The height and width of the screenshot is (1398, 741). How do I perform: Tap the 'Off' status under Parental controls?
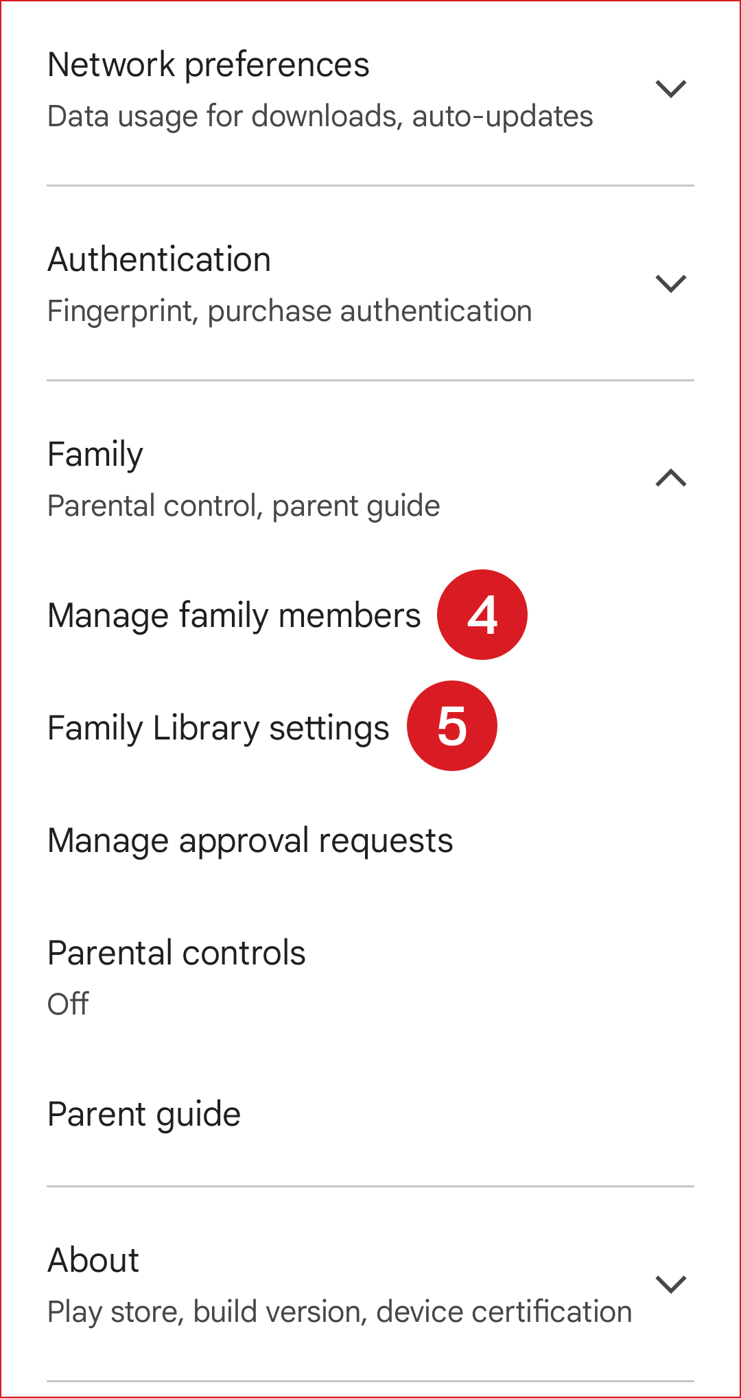pos(68,1004)
